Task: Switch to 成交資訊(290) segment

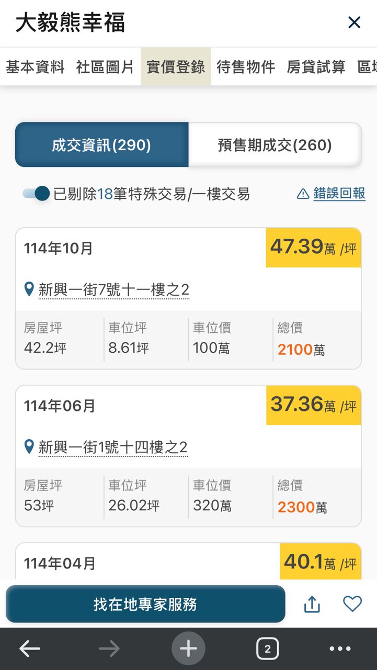Action: (x=101, y=145)
